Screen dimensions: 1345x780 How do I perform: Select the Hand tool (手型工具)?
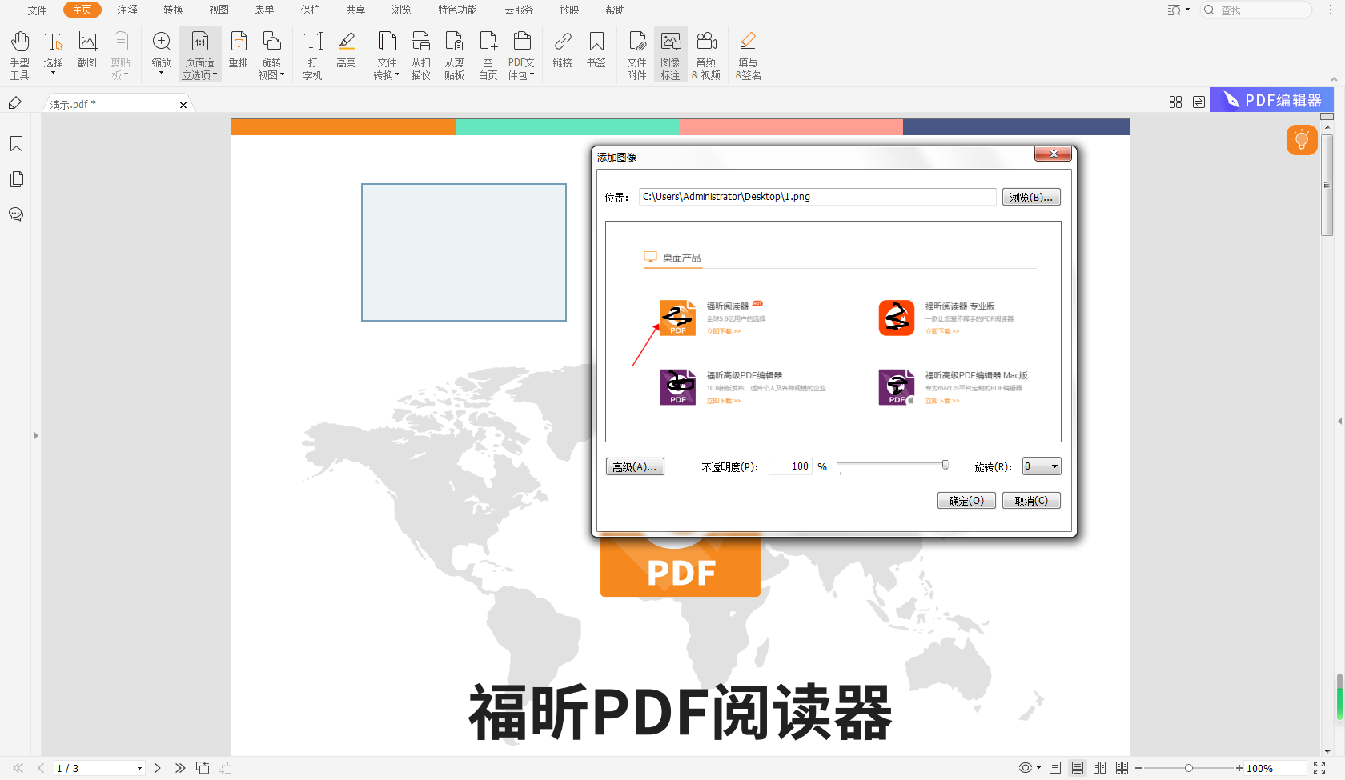coord(20,55)
